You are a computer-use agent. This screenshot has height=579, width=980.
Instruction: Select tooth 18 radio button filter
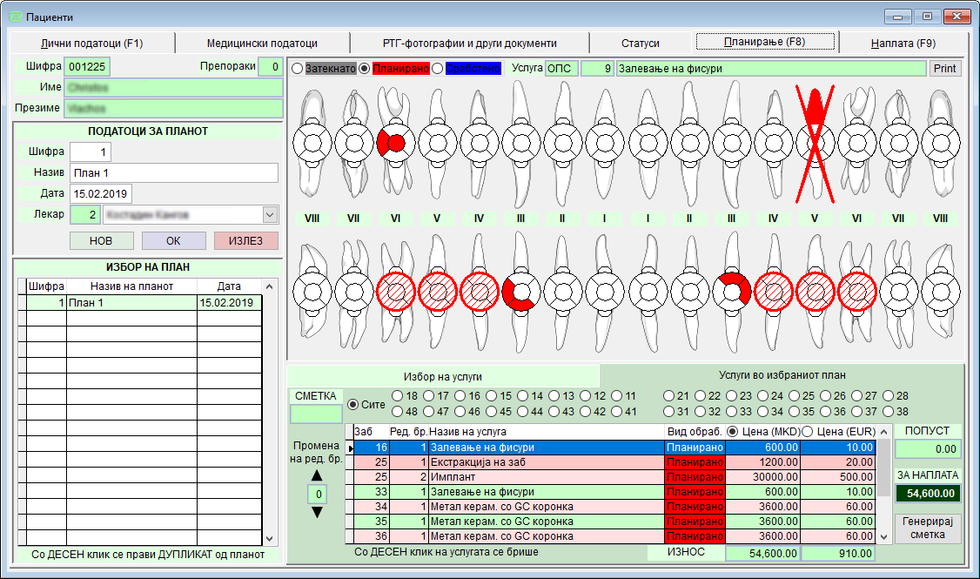click(x=399, y=396)
